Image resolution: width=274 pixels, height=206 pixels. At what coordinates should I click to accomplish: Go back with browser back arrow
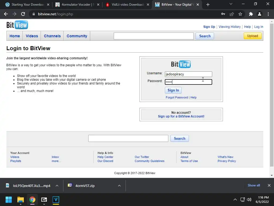[x=6, y=14]
